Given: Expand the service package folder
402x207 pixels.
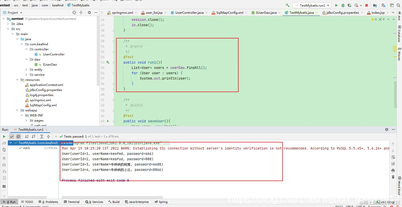Looking at the screenshot, I should tap(26, 75).
